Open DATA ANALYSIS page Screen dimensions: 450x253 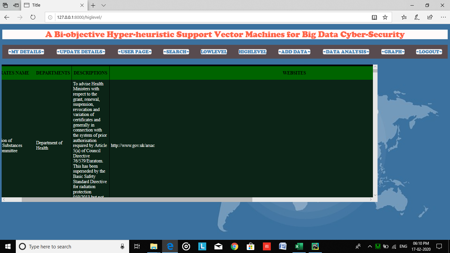[x=346, y=52]
